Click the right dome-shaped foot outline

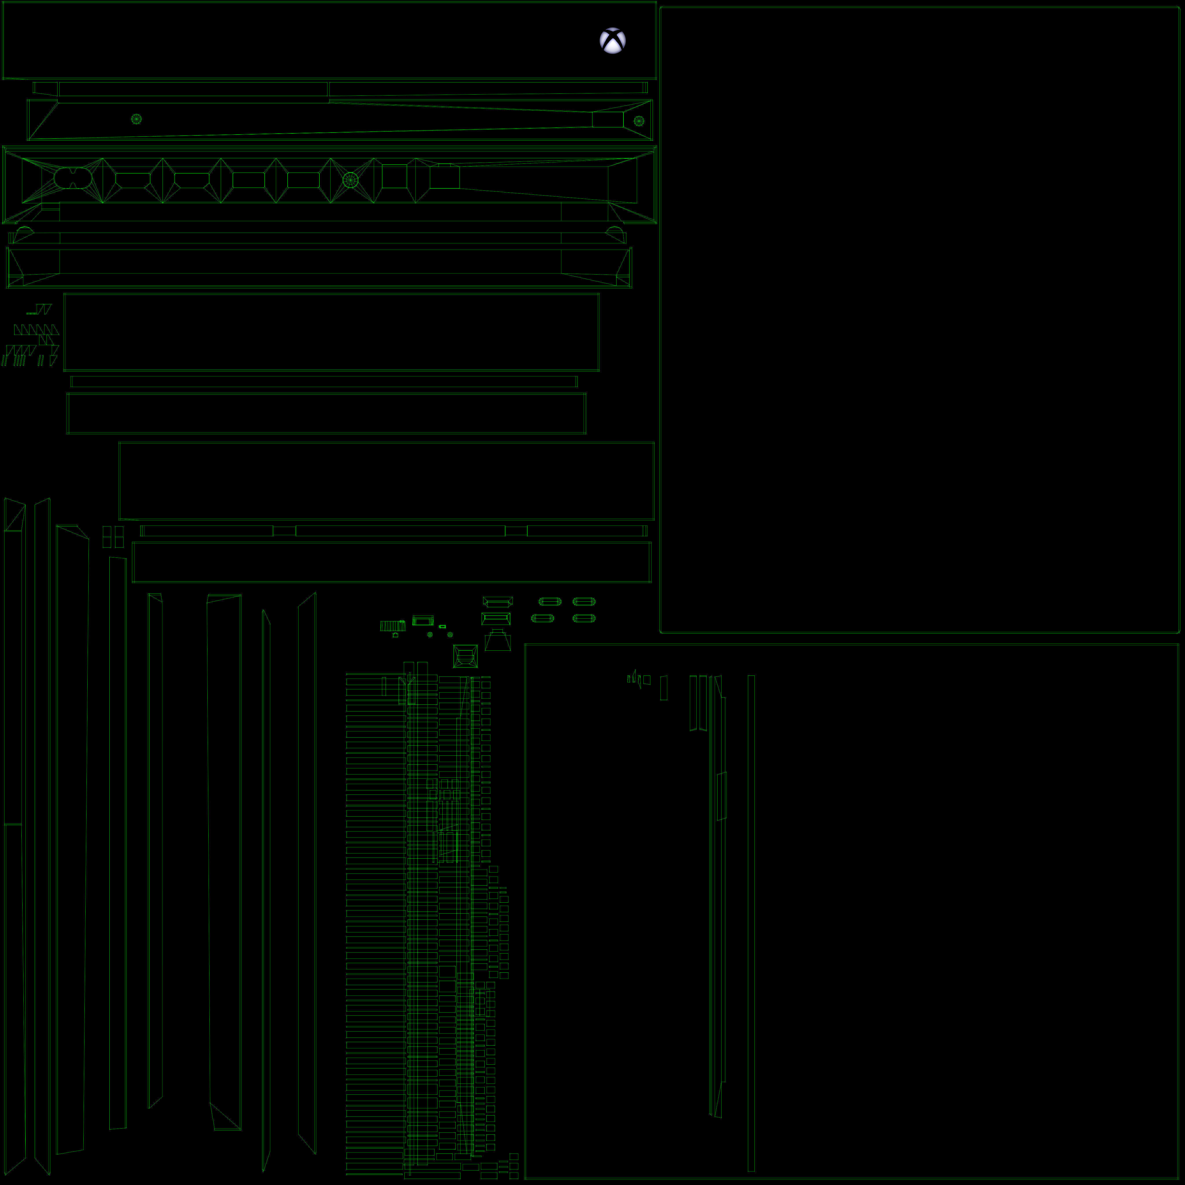[614, 230]
